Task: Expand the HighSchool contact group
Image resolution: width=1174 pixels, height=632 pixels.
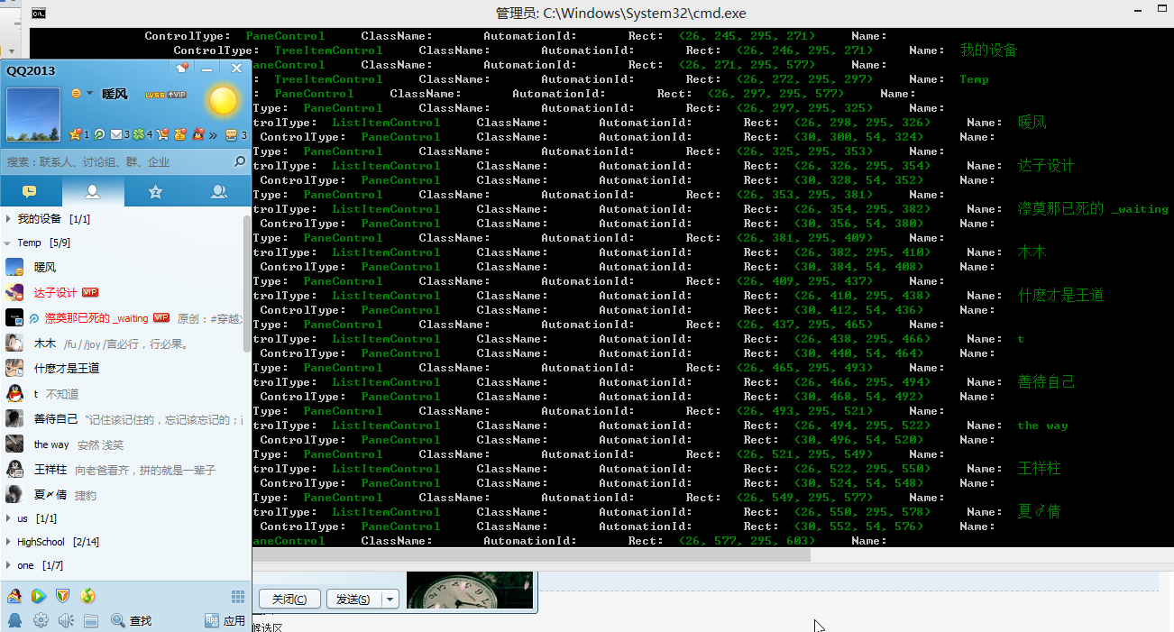Action: 9,542
